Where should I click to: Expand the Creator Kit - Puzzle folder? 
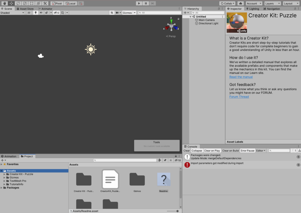[x=4, y=174]
